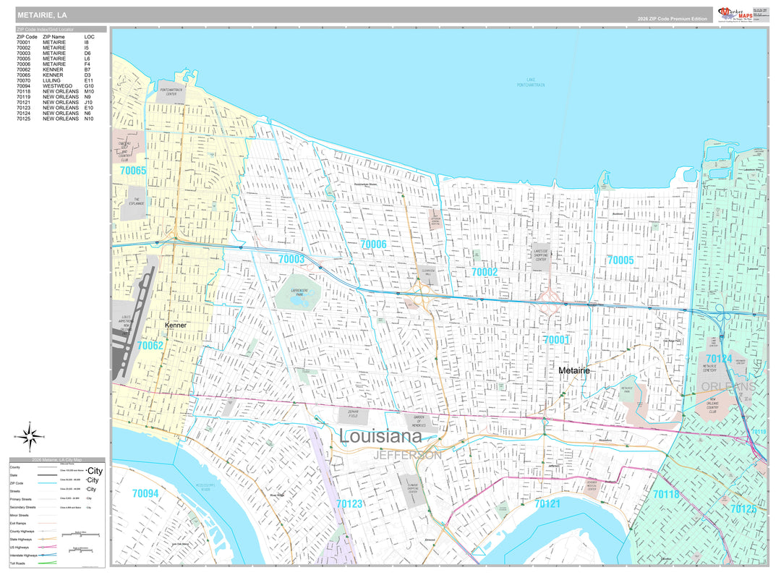Click the large Louisiana state label
Viewport: 781px width, 575px height.
[x=380, y=436]
